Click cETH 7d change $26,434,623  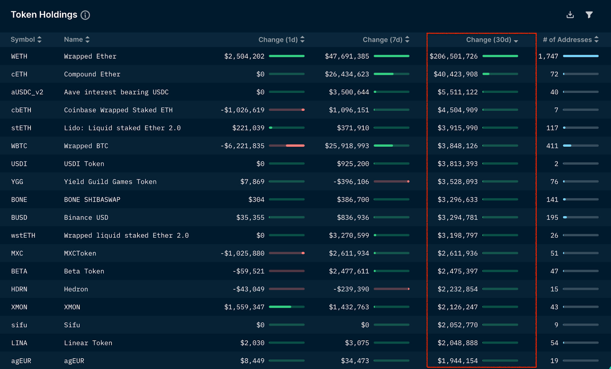coord(347,74)
